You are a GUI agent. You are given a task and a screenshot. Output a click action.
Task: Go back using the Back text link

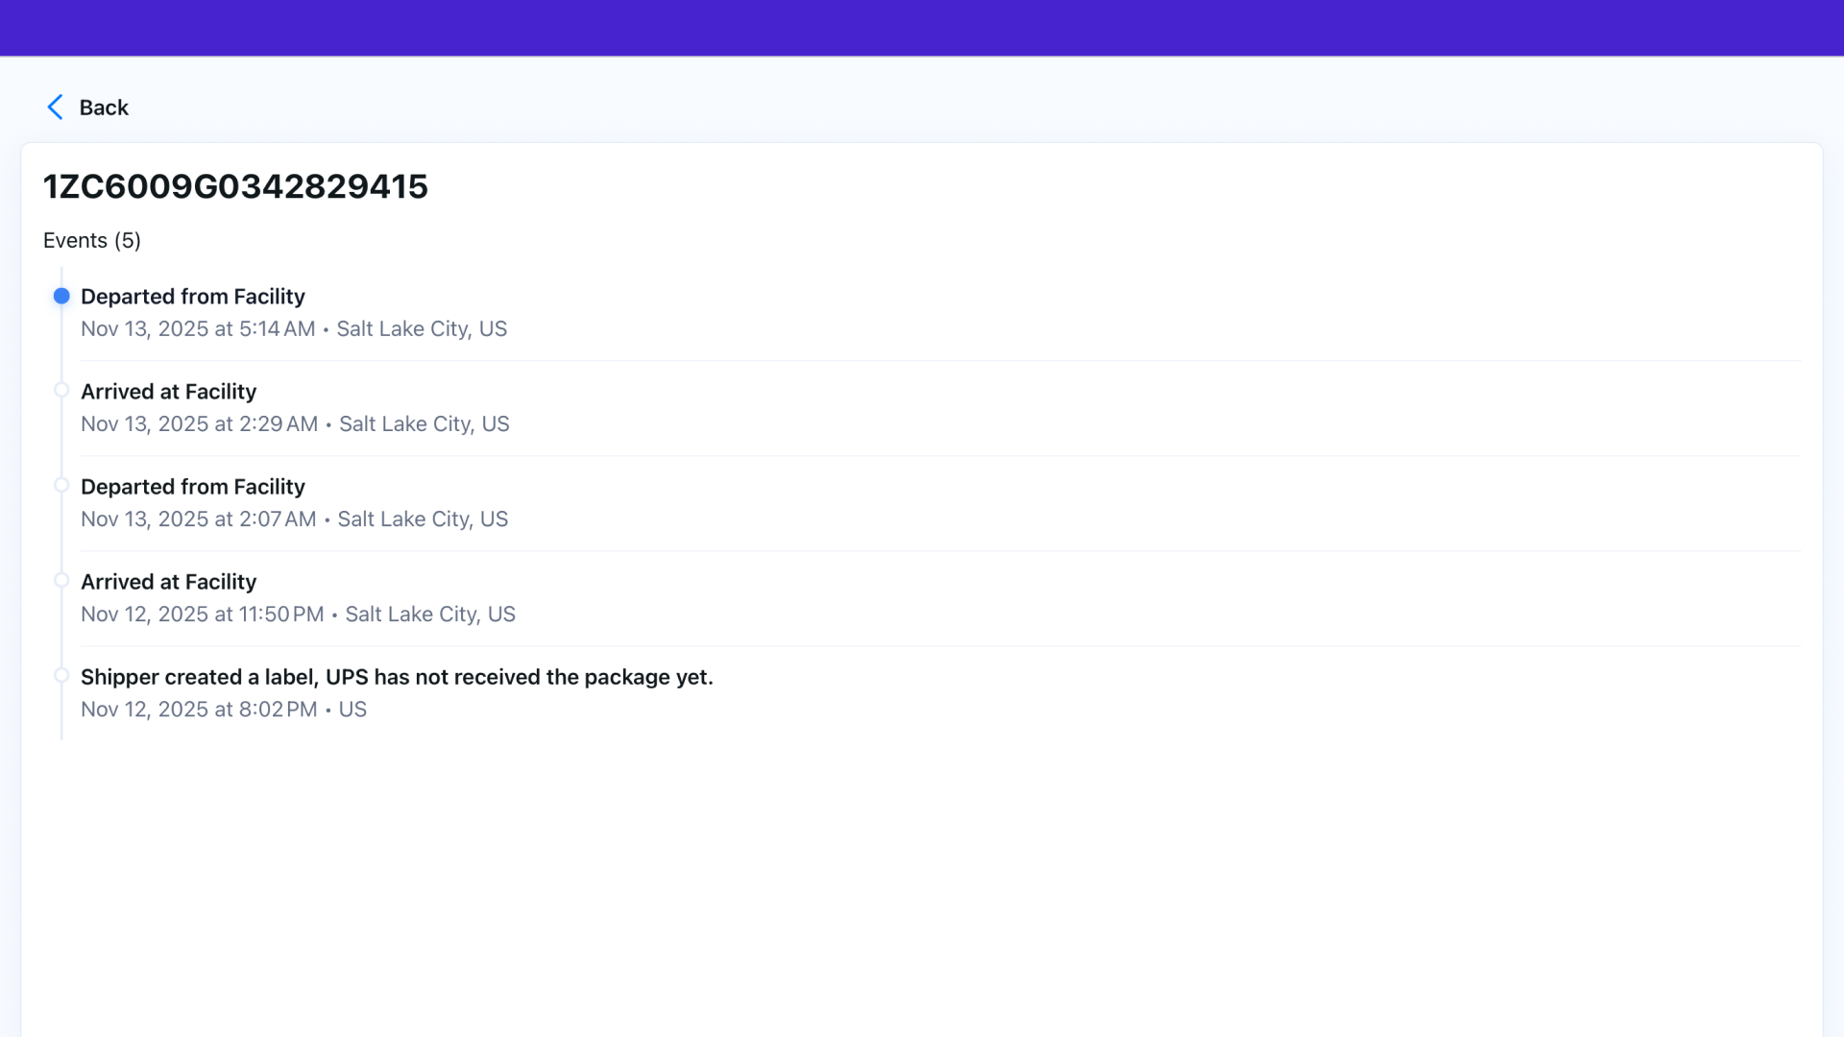[x=104, y=108]
